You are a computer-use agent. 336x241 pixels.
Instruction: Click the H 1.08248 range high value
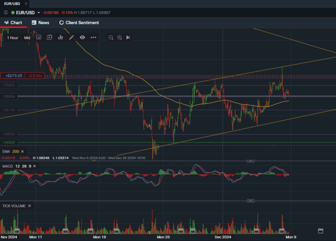pyautogui.click(x=41, y=158)
